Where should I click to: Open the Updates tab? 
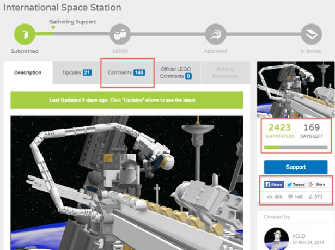76,73
